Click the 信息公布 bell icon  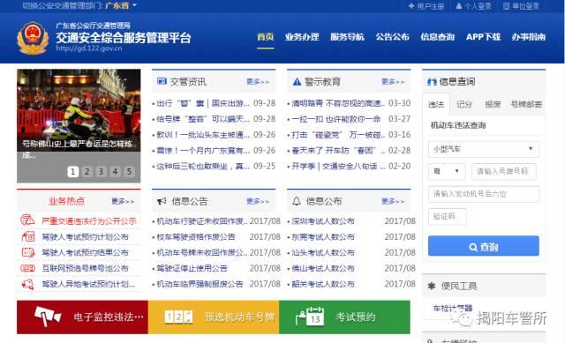click(297, 201)
